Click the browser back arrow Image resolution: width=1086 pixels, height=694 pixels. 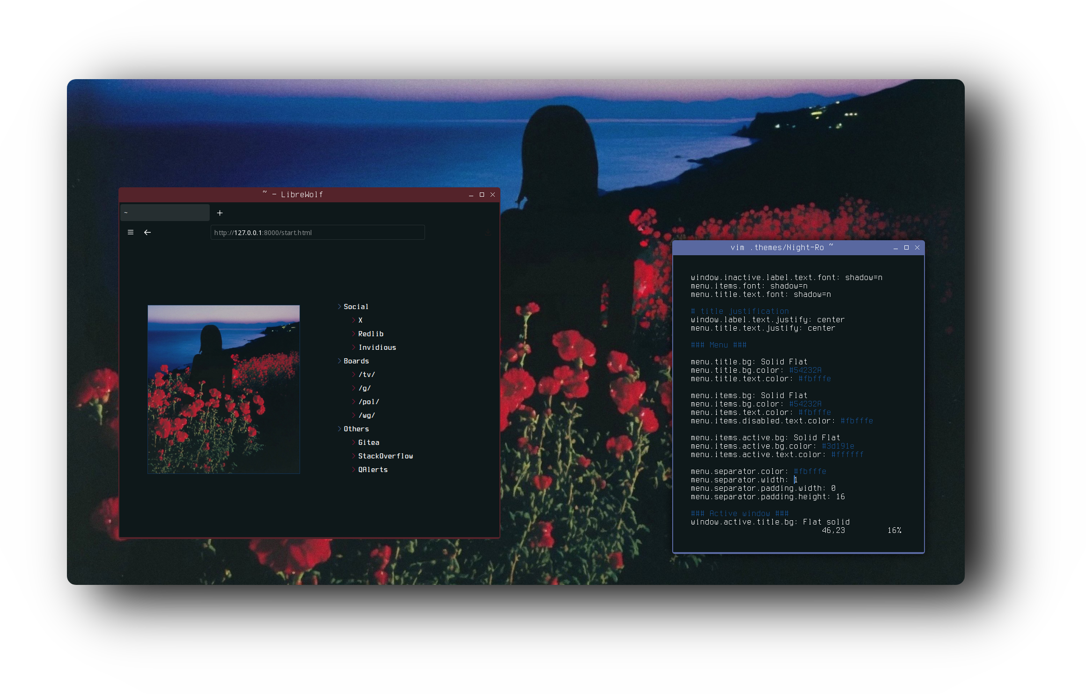147,232
